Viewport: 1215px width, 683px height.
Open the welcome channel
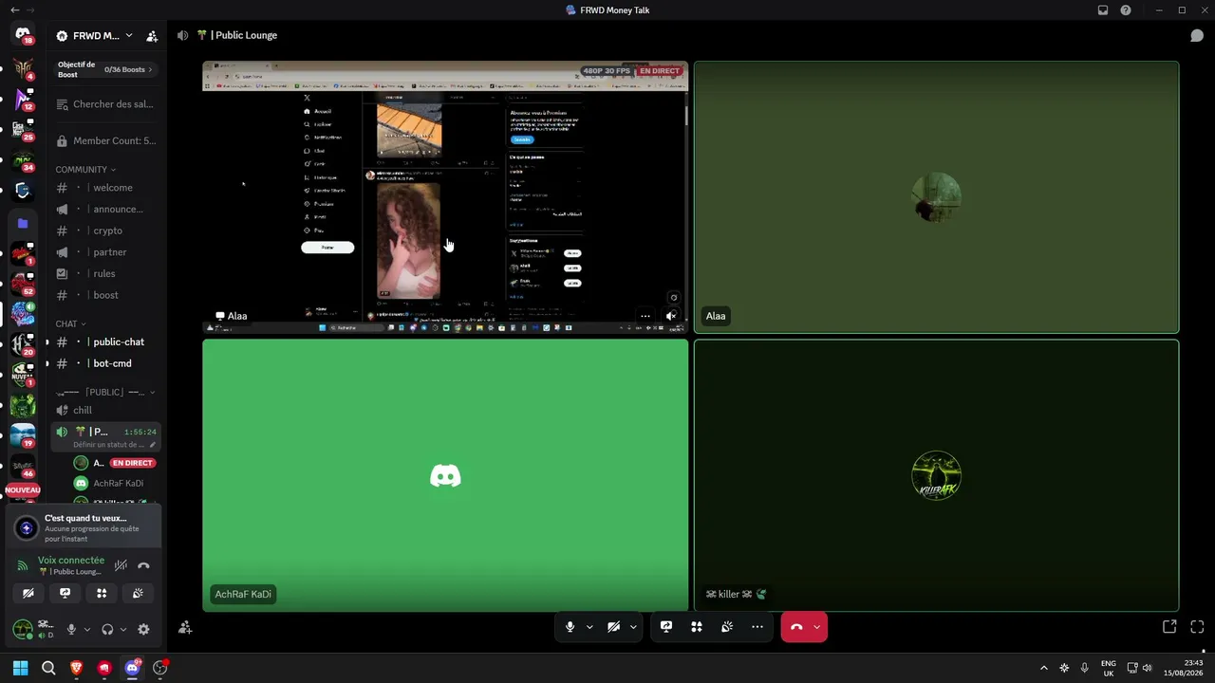(x=105, y=188)
